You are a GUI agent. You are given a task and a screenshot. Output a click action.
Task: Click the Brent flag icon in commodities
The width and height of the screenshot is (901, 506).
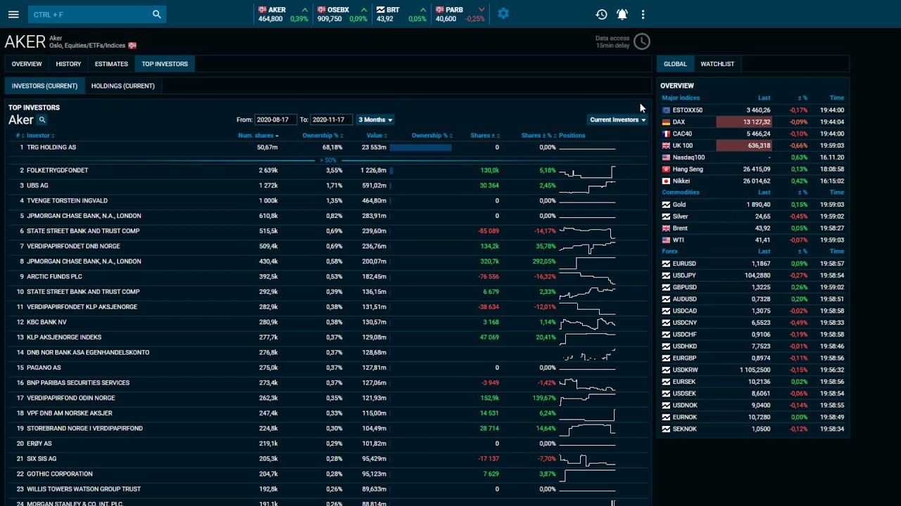coord(666,228)
